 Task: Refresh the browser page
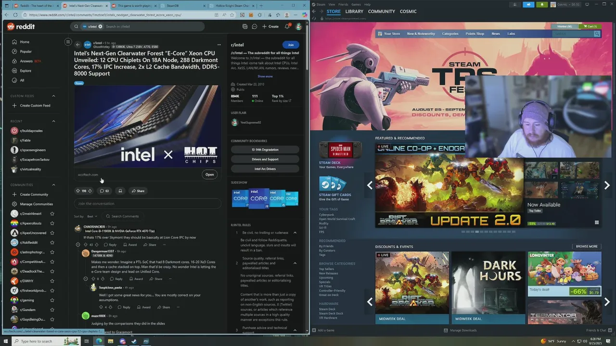click(x=15, y=15)
